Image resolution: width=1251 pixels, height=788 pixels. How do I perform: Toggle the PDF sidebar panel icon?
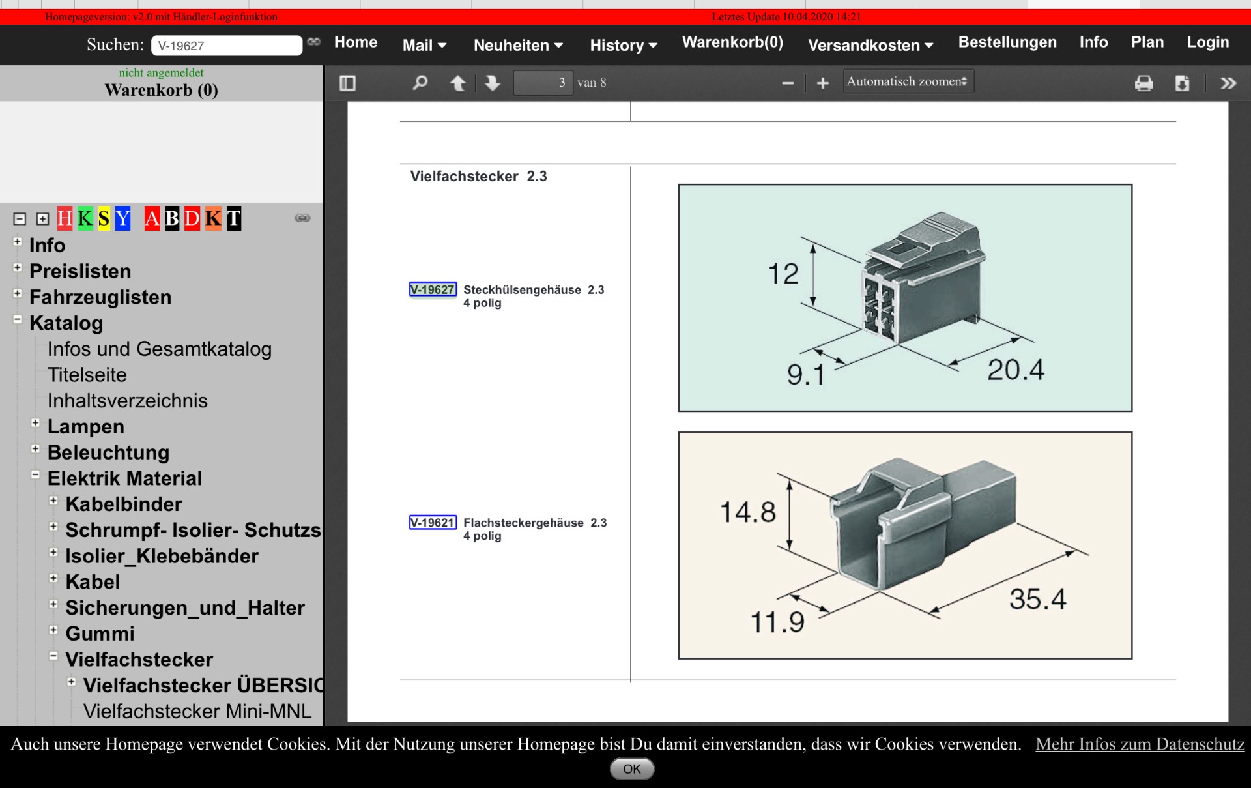click(347, 83)
